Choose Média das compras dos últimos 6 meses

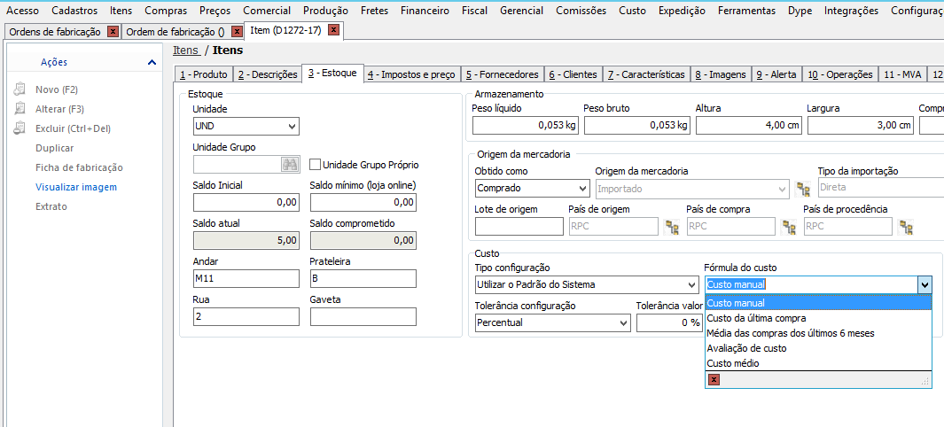pos(818,333)
